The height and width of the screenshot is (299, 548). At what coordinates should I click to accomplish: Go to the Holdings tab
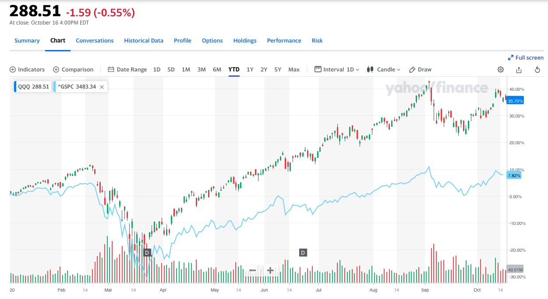click(x=245, y=41)
